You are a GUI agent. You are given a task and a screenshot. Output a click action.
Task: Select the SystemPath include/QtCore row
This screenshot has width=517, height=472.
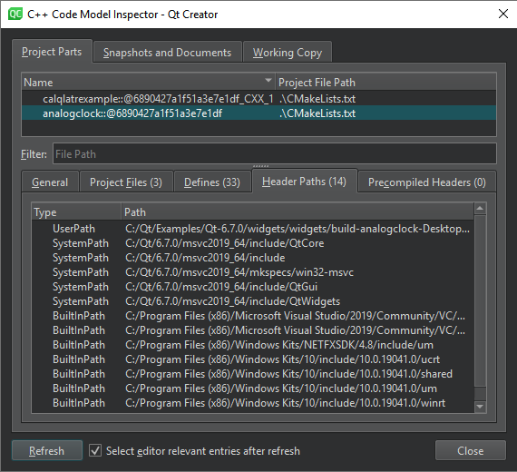(x=253, y=243)
